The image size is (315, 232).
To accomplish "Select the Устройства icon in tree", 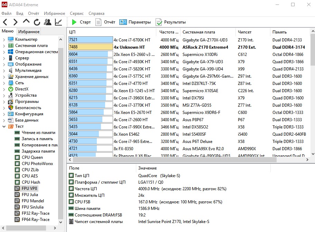I will click(11, 95).
